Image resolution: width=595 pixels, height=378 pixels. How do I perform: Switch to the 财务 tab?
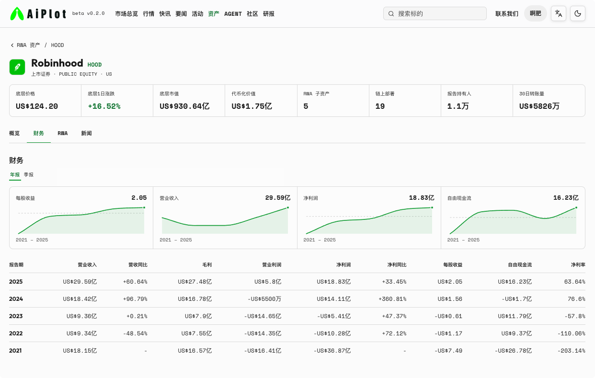(x=39, y=133)
